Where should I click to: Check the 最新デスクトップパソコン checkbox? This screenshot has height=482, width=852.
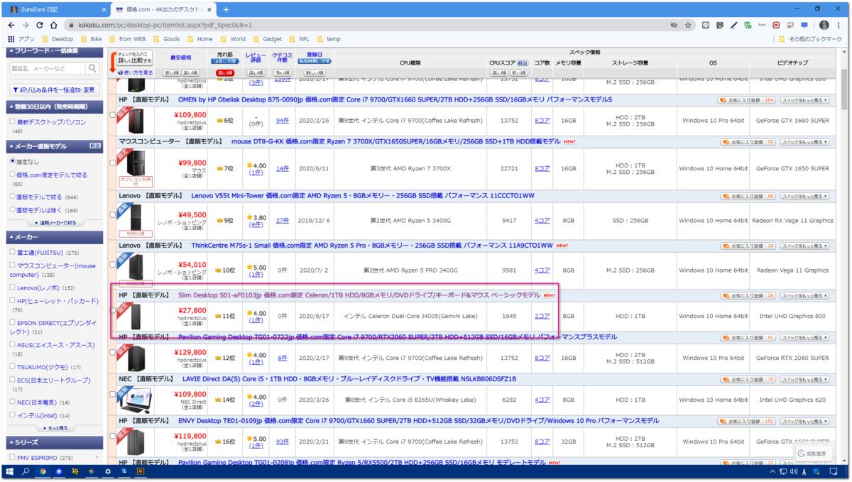click(x=13, y=122)
